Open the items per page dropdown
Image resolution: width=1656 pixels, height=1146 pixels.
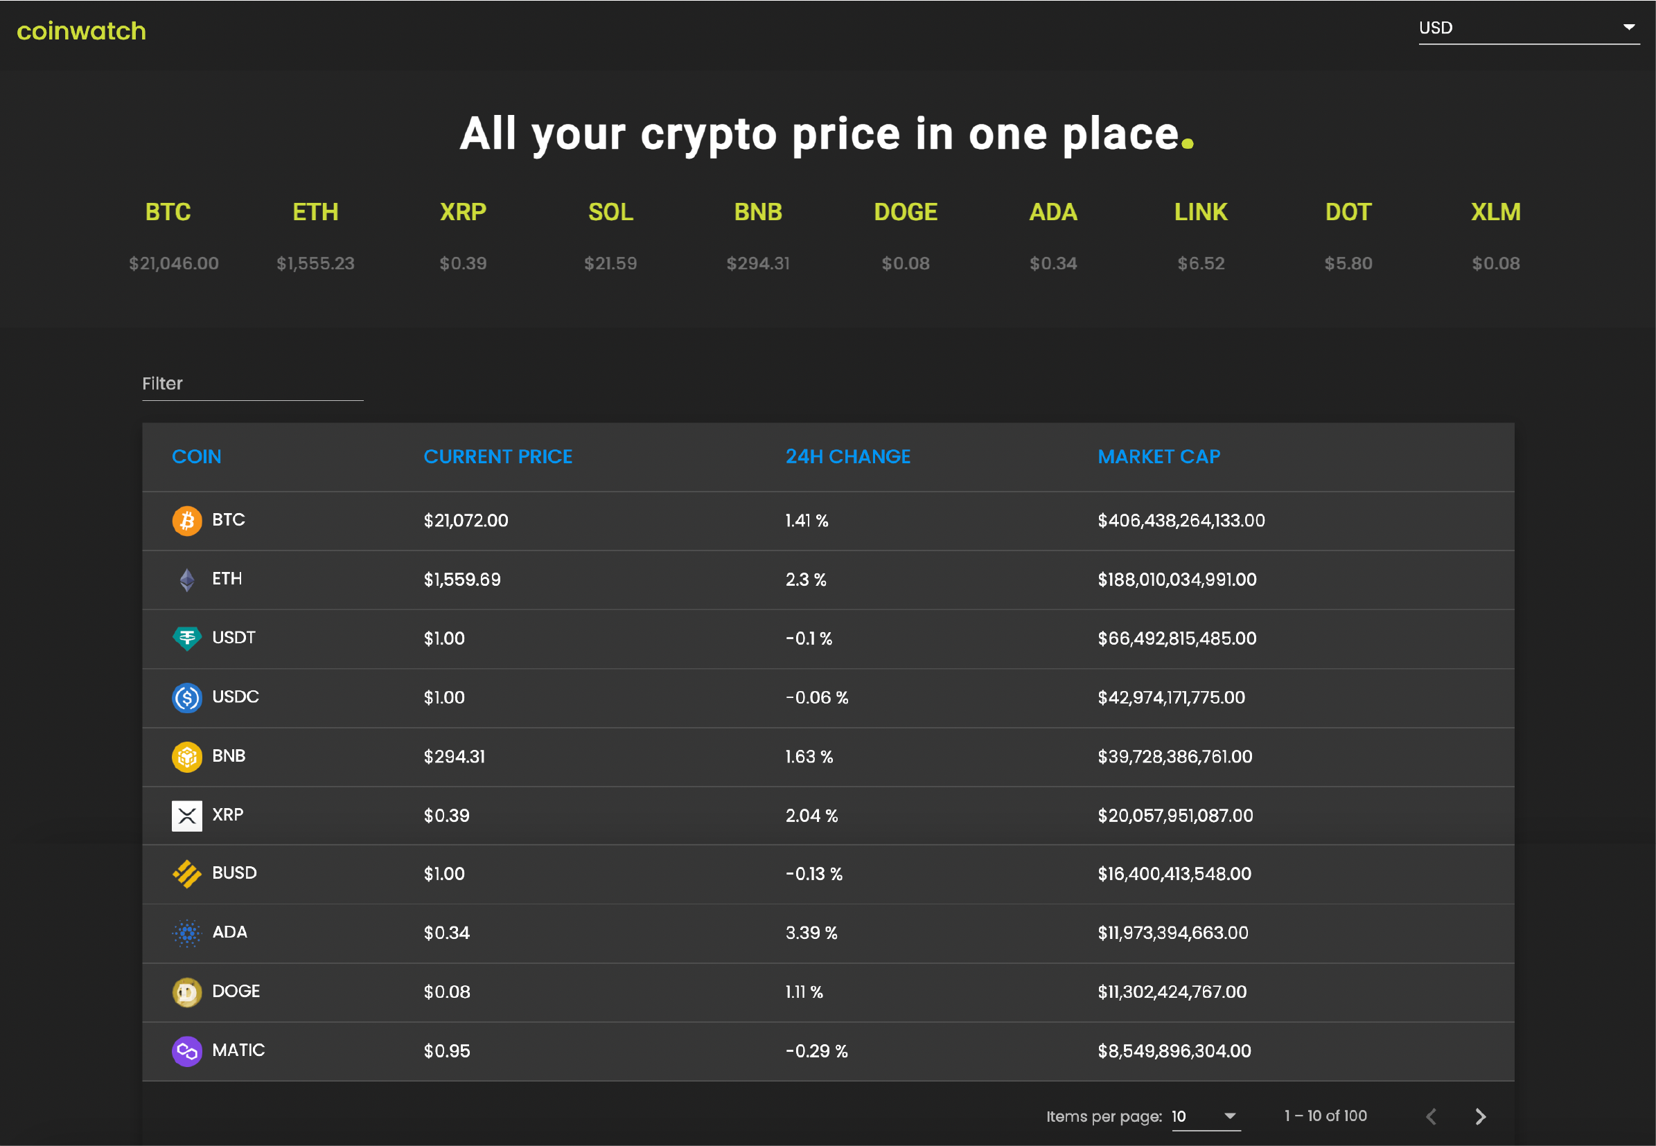click(1206, 1116)
